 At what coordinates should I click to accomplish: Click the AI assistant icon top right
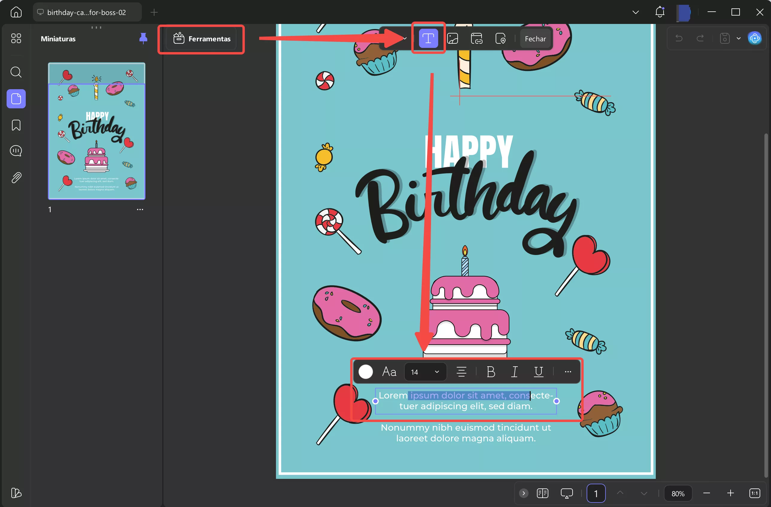pyautogui.click(x=755, y=39)
